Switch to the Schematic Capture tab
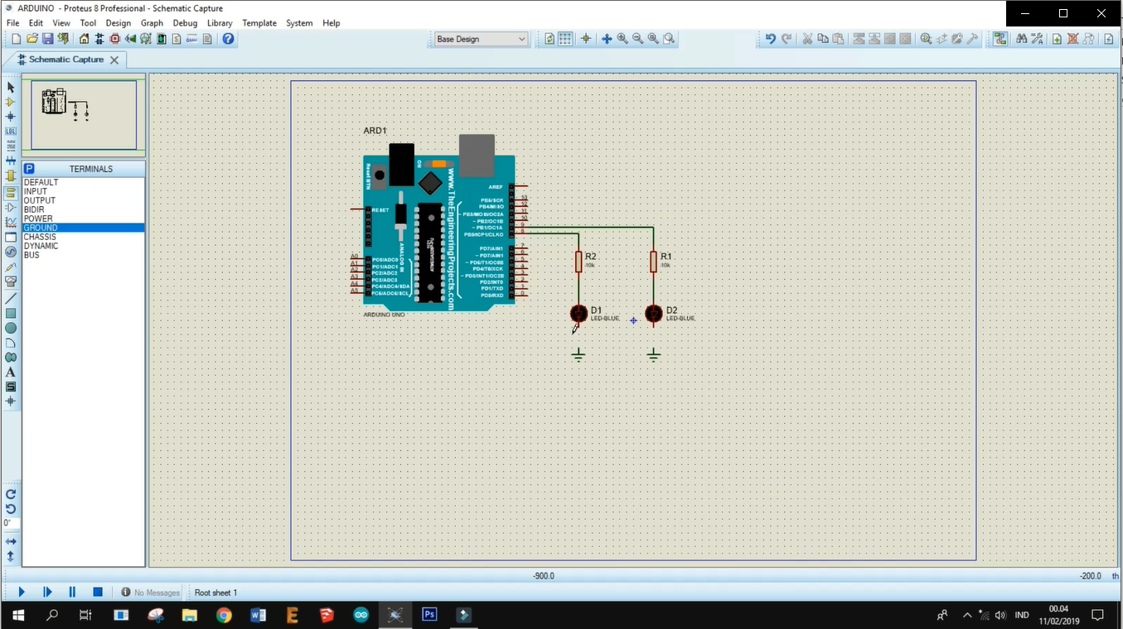 66,60
